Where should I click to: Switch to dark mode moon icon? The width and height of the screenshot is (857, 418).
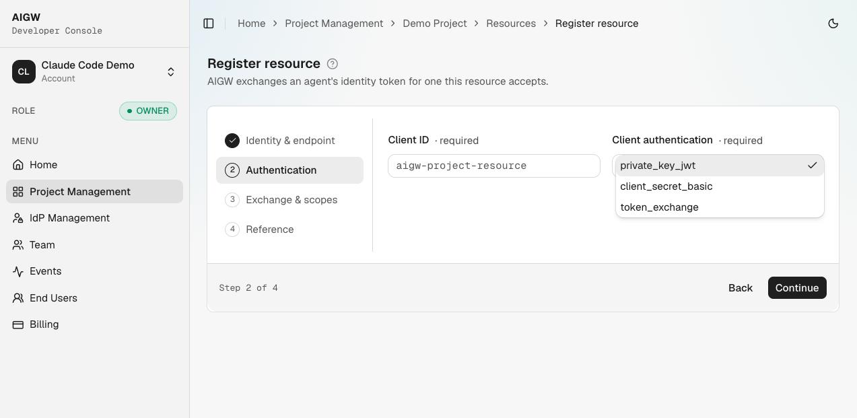pos(833,24)
